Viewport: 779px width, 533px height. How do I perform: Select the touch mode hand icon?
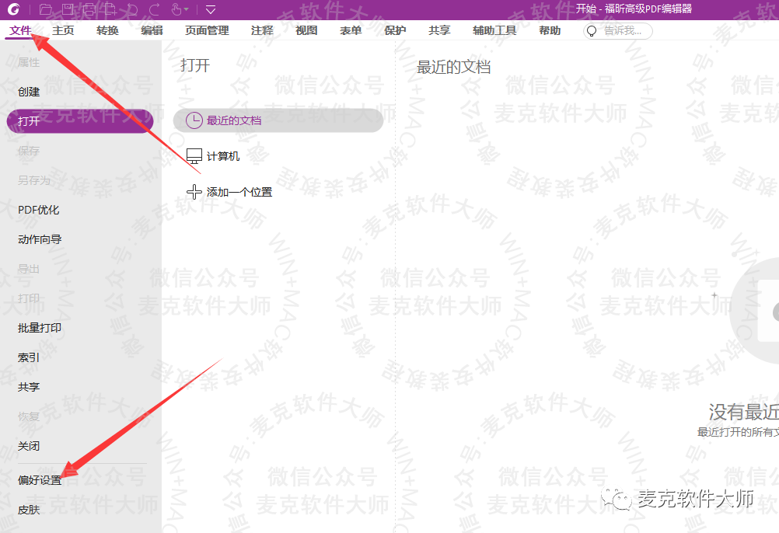coord(176,9)
